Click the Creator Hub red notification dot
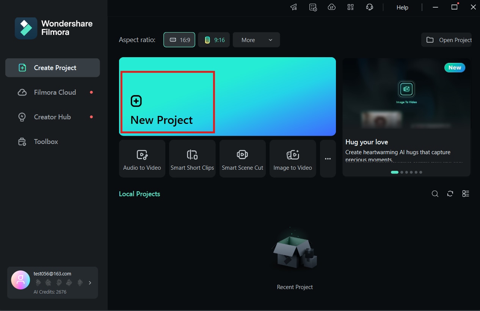 pos(91,117)
